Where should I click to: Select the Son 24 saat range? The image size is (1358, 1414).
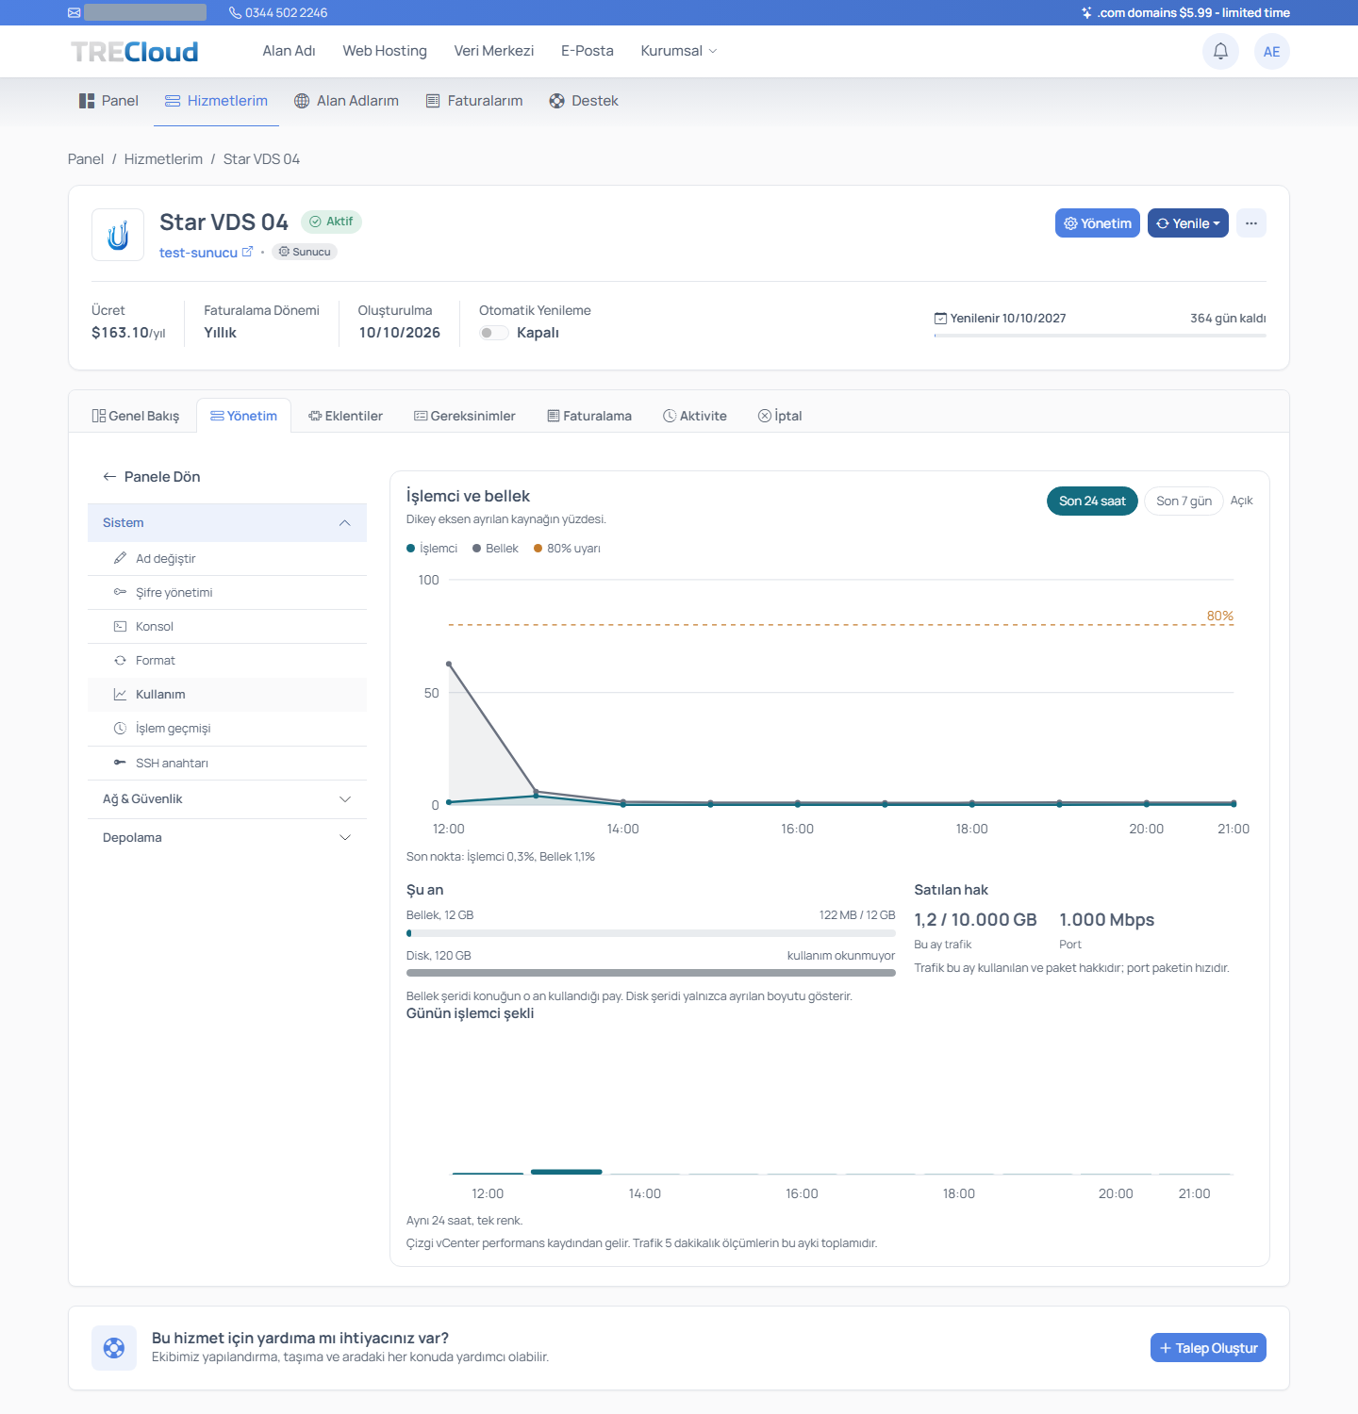[1092, 501]
